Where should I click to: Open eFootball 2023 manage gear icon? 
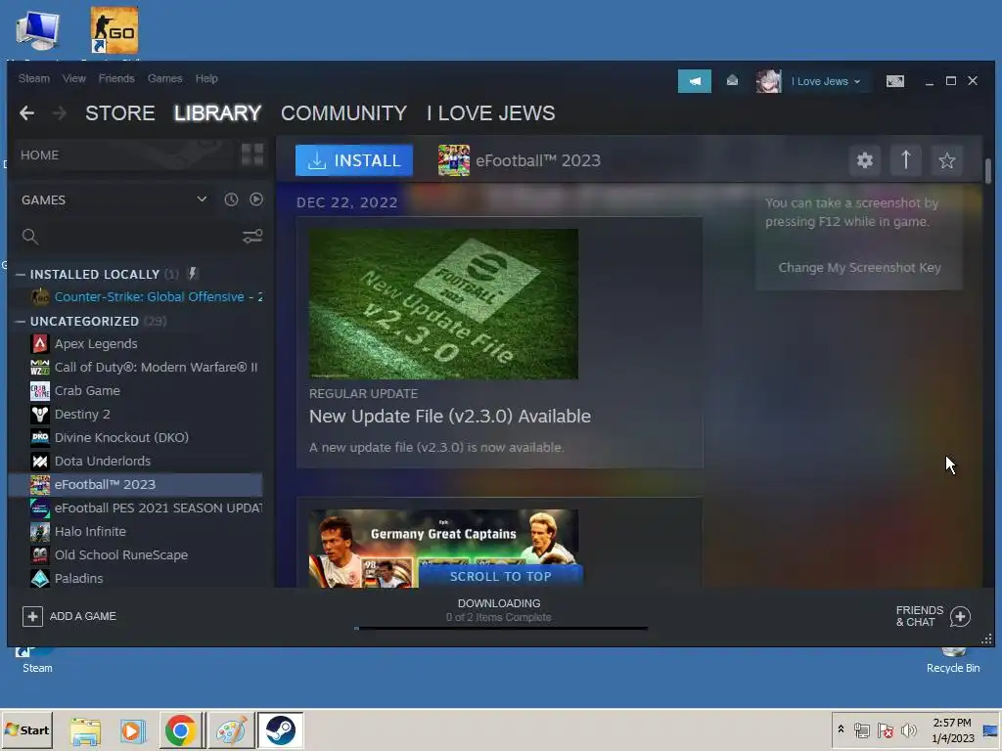coord(865,160)
